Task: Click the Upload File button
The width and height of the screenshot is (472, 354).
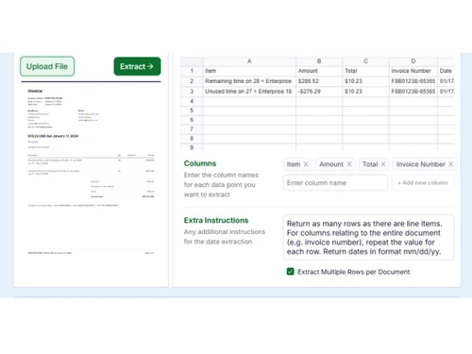Action: [x=47, y=66]
